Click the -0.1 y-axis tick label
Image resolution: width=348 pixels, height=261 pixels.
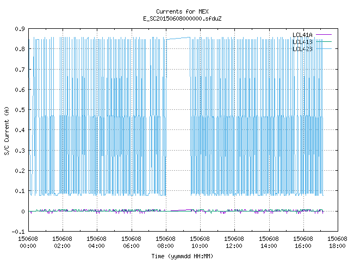tap(18, 232)
